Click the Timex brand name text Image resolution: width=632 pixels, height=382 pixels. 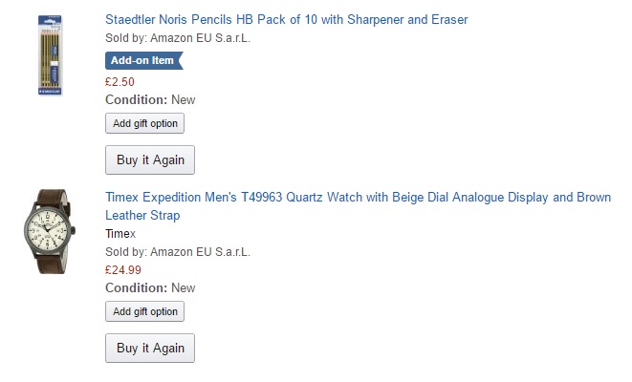(120, 234)
